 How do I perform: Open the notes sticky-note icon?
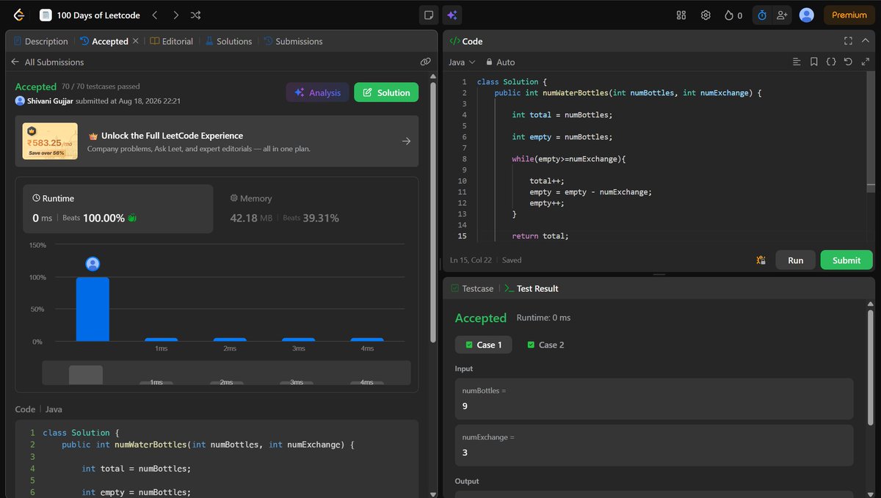429,15
